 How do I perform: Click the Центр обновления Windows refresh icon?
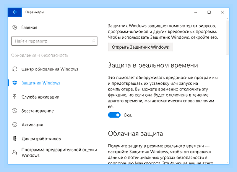pos(15,69)
